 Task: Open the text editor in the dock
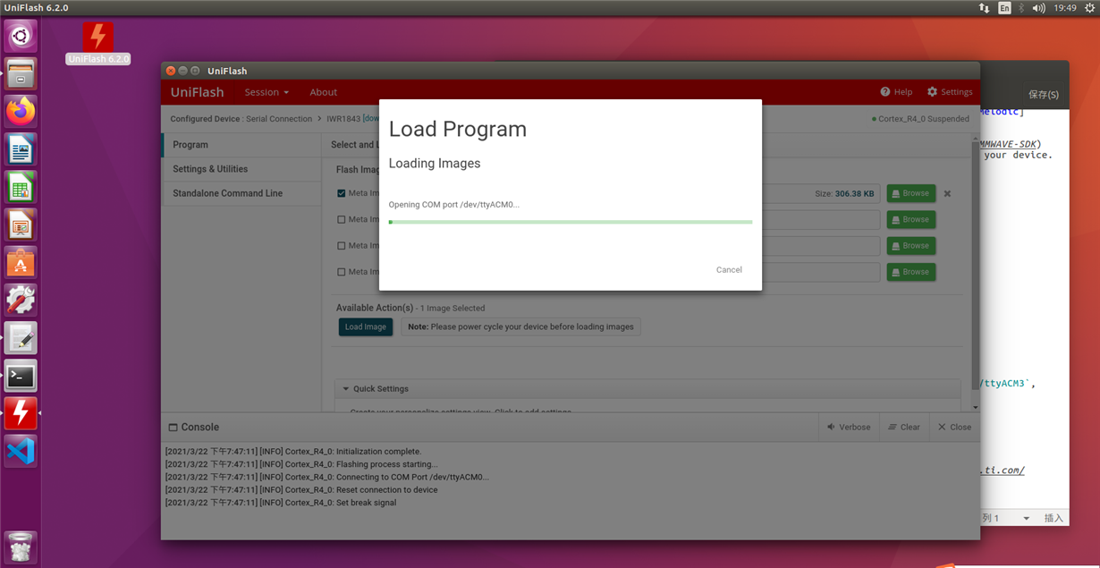click(x=21, y=338)
